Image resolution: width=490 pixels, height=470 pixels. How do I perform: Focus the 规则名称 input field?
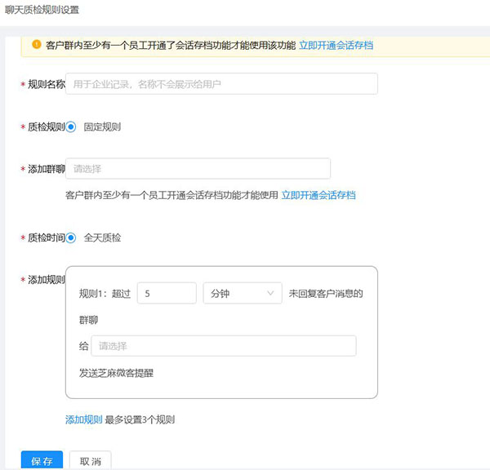(221, 84)
